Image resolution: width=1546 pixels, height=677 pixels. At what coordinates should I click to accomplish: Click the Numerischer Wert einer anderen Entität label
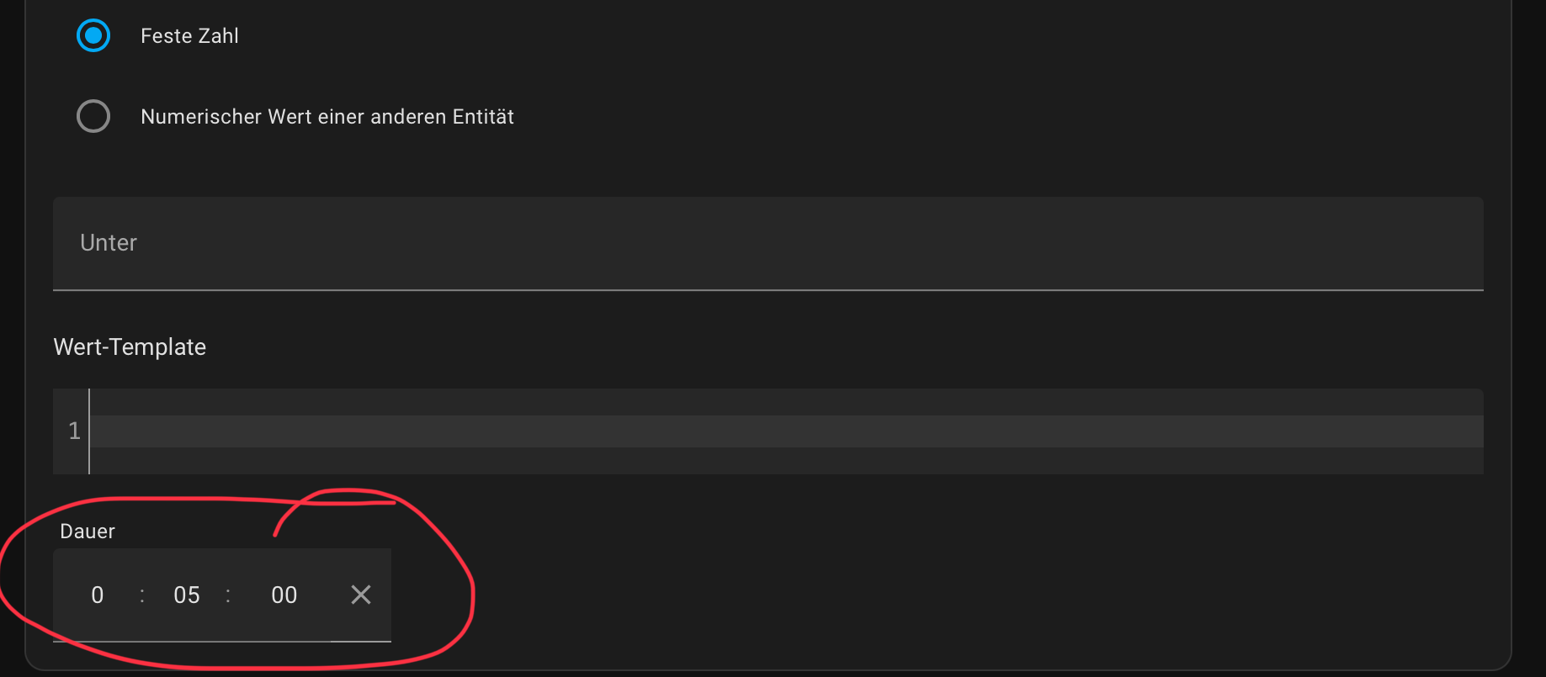coord(327,117)
